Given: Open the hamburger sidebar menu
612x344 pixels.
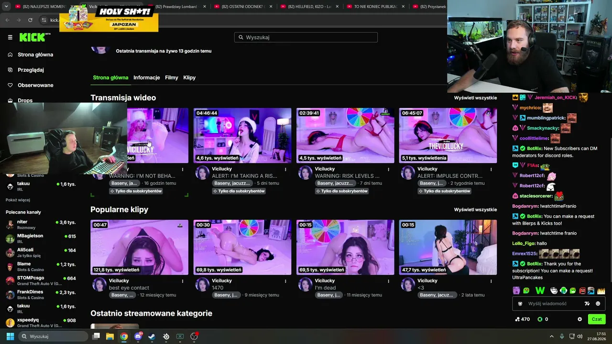Looking at the screenshot, I should [x=10, y=37].
